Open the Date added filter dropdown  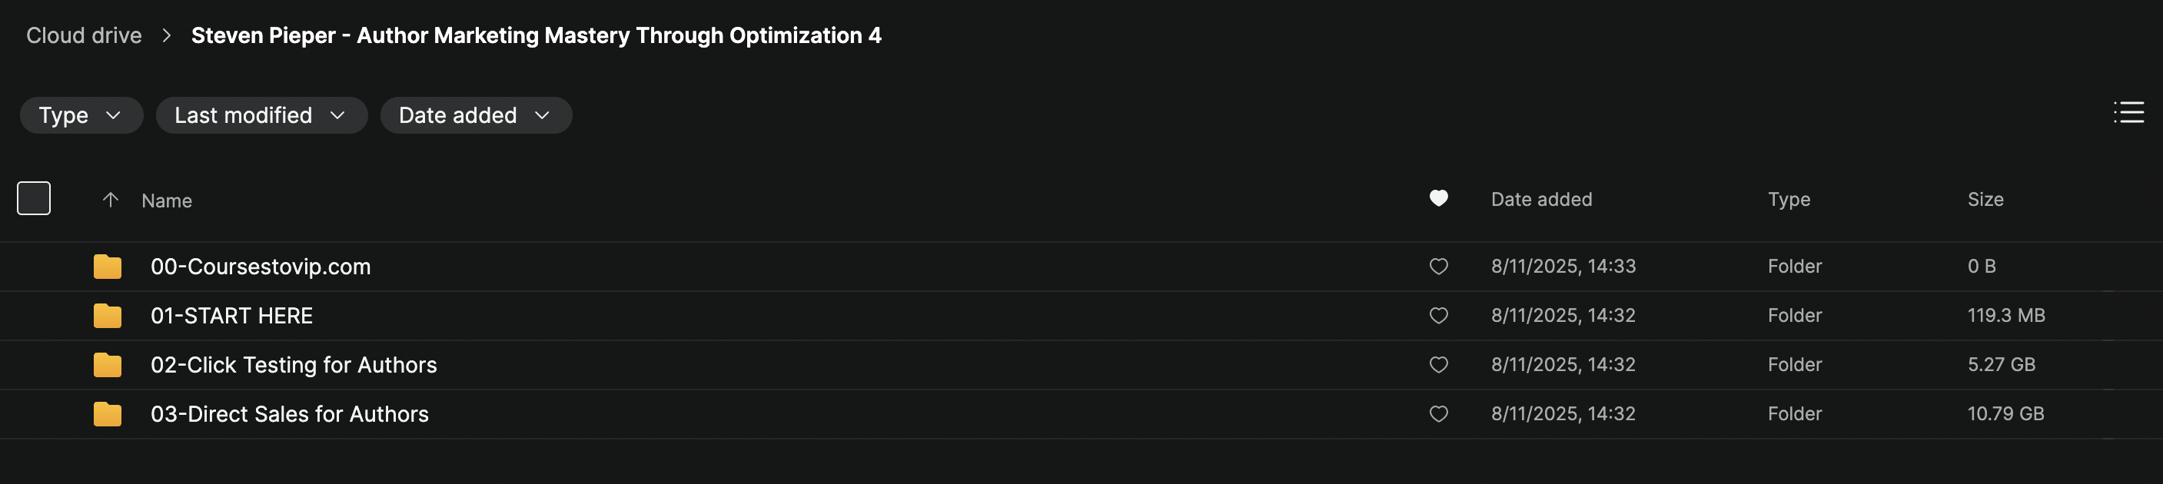coord(475,115)
